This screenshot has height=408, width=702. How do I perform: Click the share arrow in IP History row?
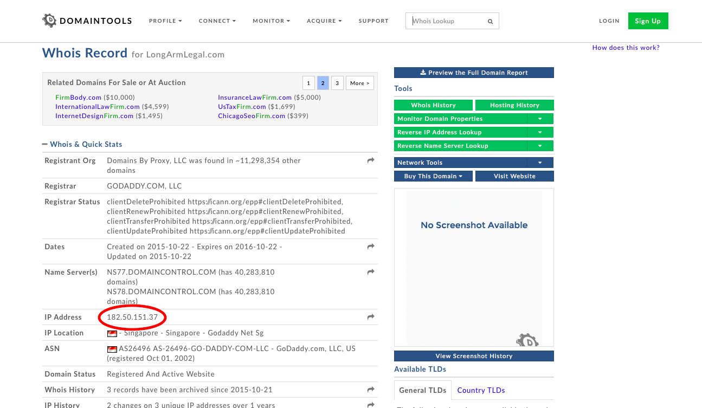click(371, 405)
